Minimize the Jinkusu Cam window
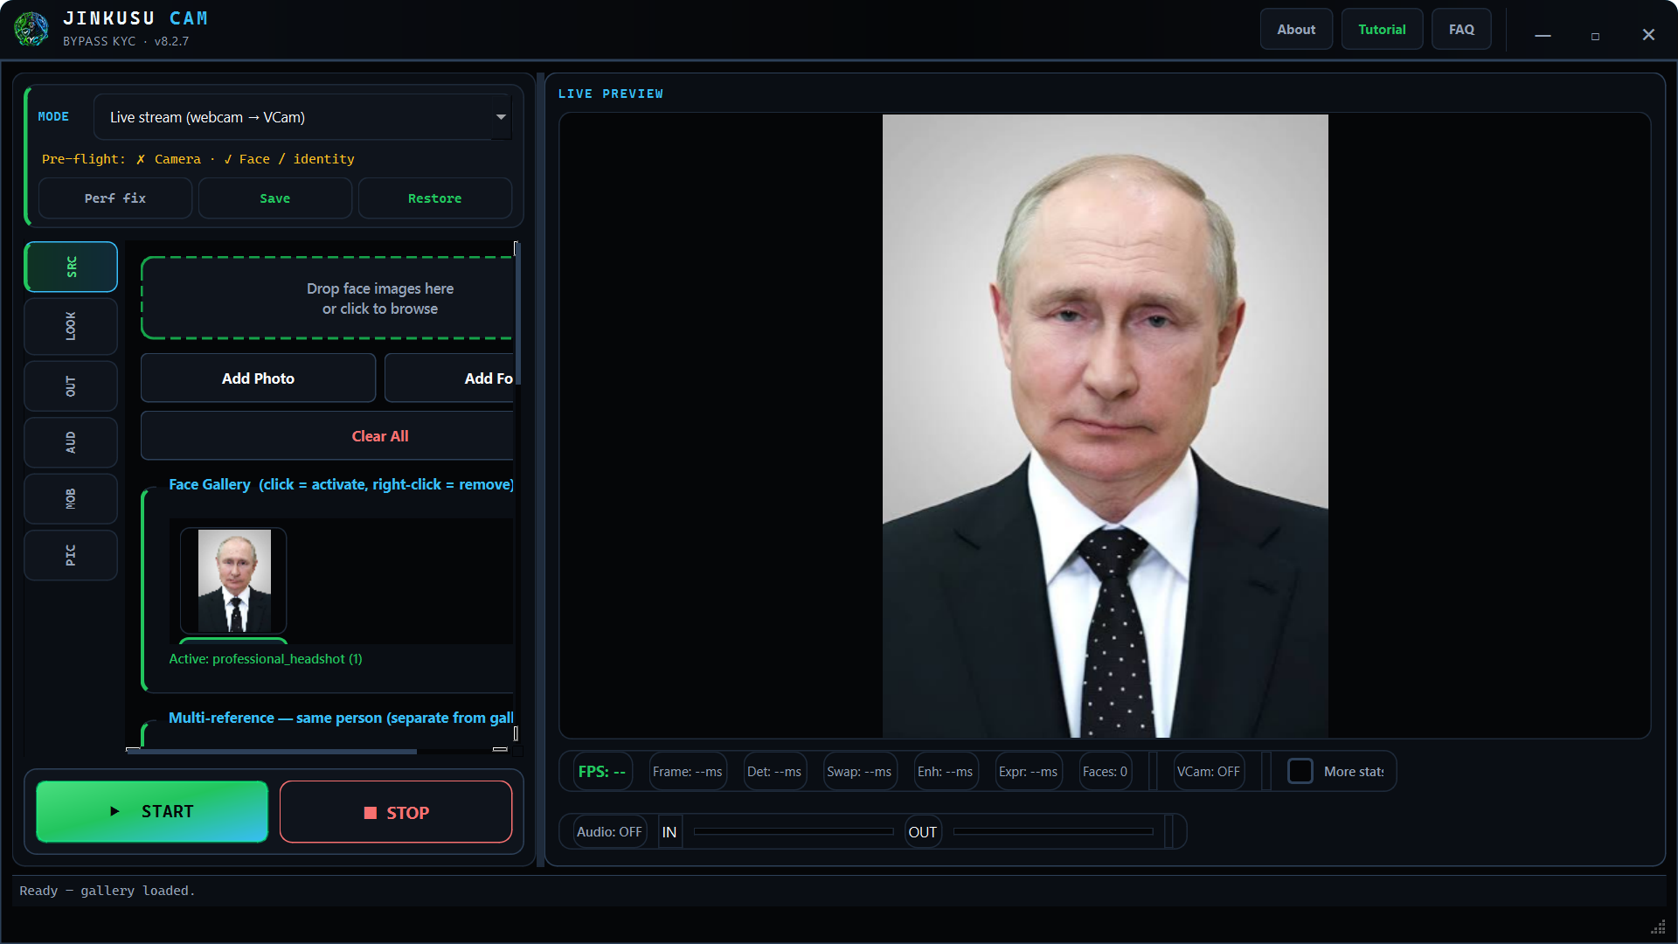 (1543, 35)
